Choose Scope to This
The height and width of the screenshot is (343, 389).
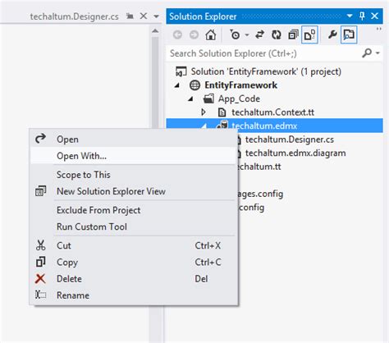(x=133, y=175)
